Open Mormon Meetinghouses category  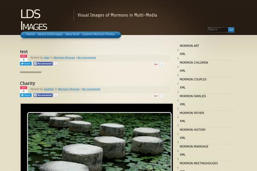pos(199,163)
